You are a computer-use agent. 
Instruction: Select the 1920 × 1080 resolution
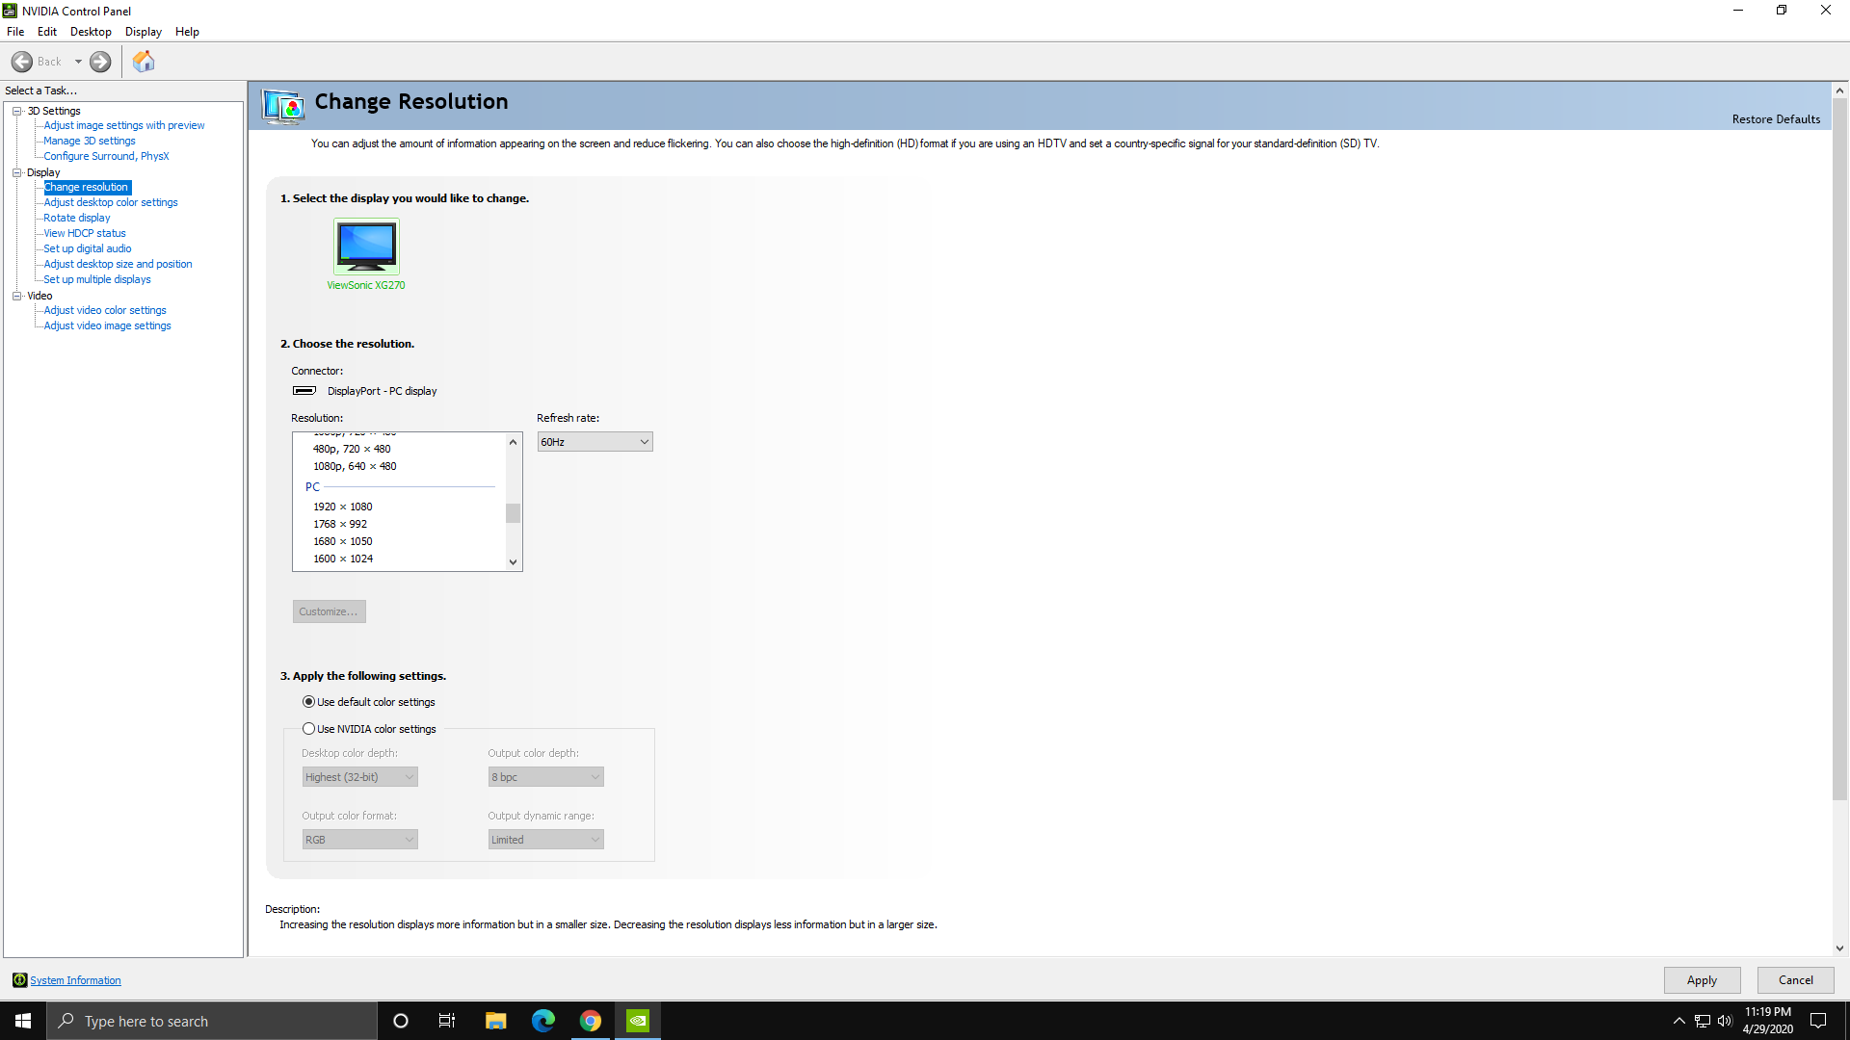point(342,506)
